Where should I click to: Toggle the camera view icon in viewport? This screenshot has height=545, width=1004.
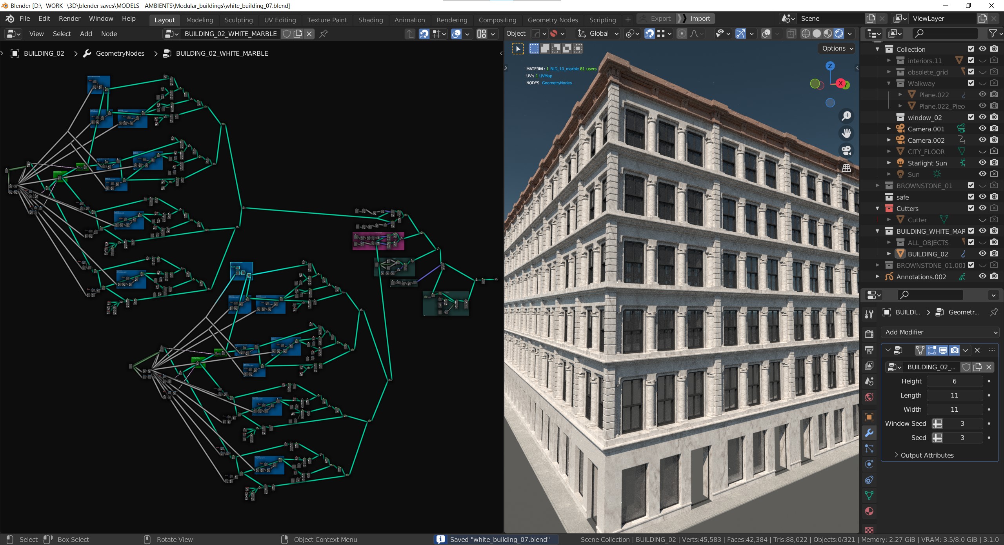pos(846,151)
